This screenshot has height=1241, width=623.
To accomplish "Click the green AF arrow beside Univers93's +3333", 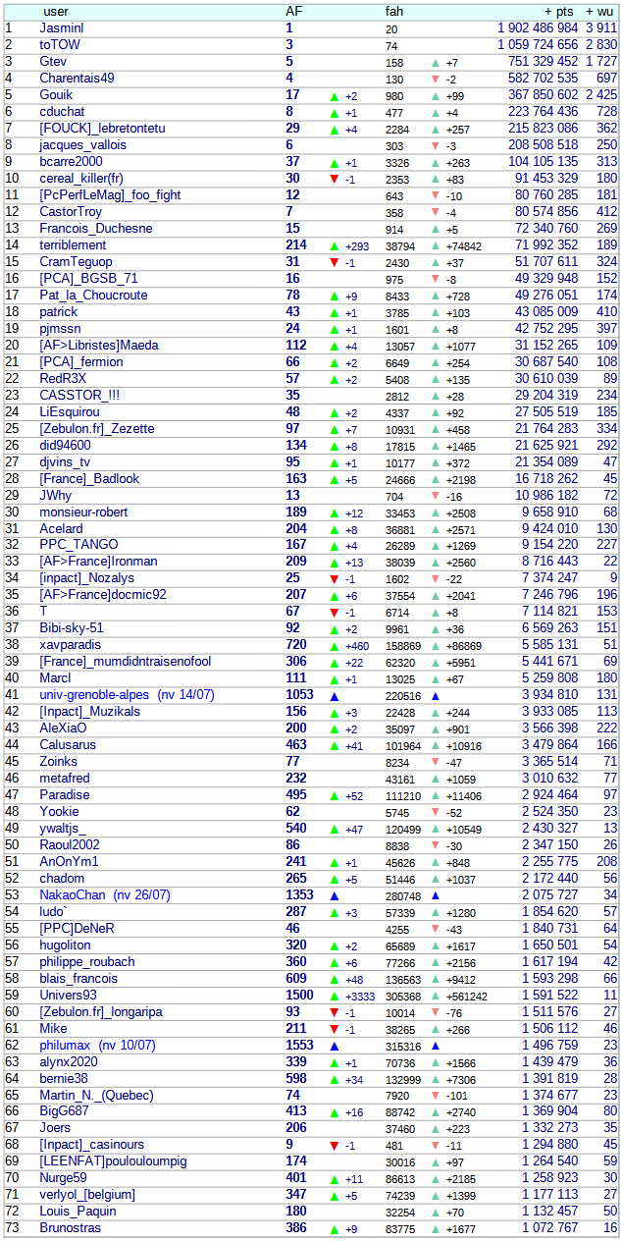I will coord(335,997).
